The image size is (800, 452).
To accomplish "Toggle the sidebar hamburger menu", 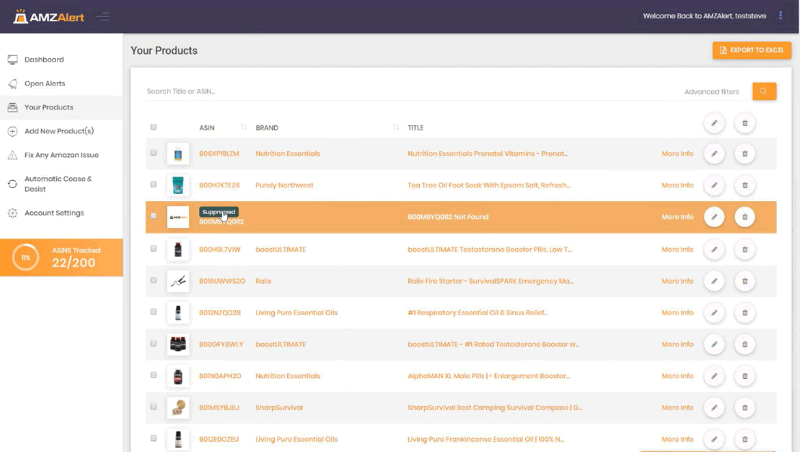I will 103,17.
